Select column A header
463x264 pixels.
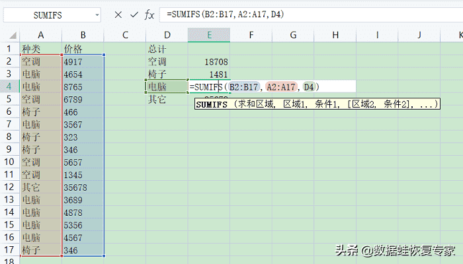pyautogui.click(x=41, y=36)
